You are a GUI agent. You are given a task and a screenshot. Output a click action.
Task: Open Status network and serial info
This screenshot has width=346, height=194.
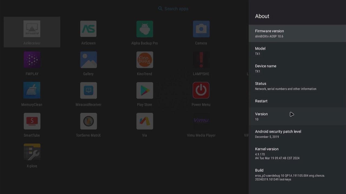(x=297, y=86)
